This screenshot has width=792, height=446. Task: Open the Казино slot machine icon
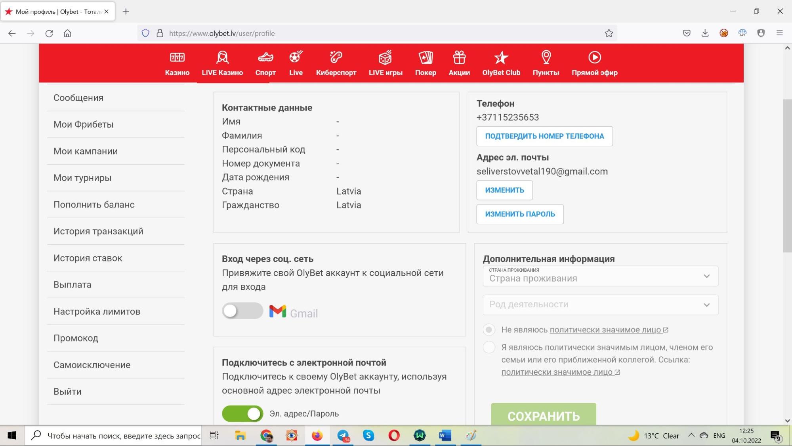click(177, 57)
